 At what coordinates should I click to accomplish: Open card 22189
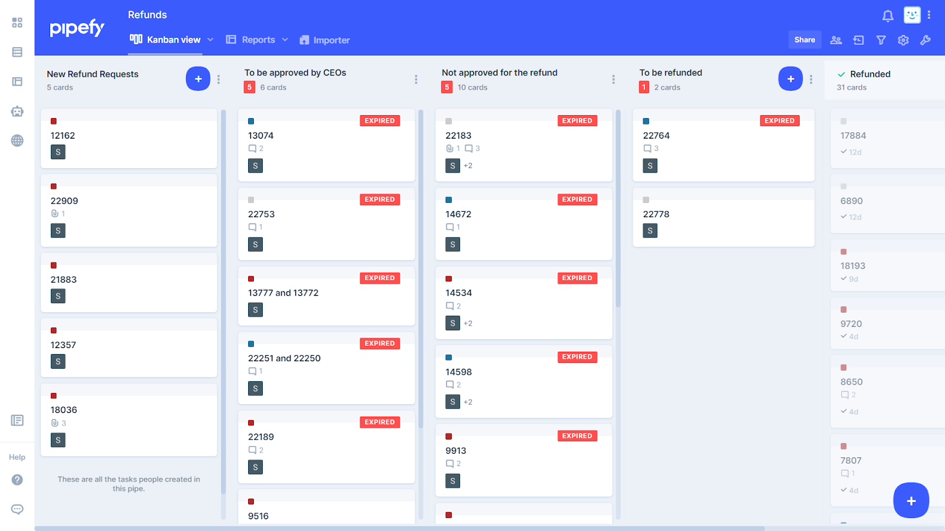tap(326, 447)
